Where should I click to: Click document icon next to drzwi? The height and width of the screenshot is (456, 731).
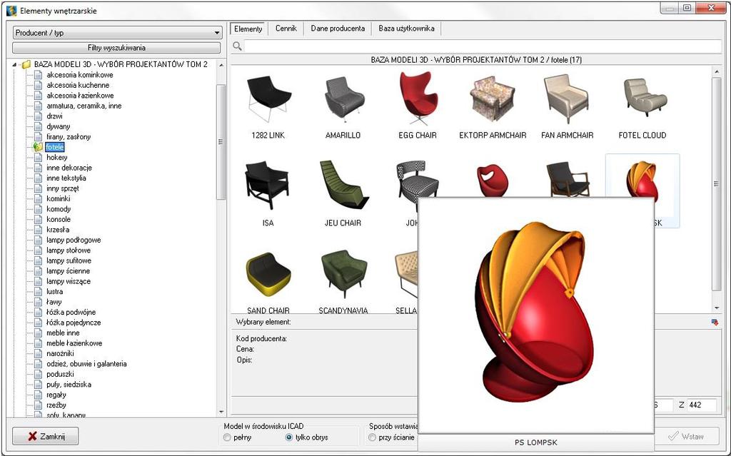click(39, 116)
